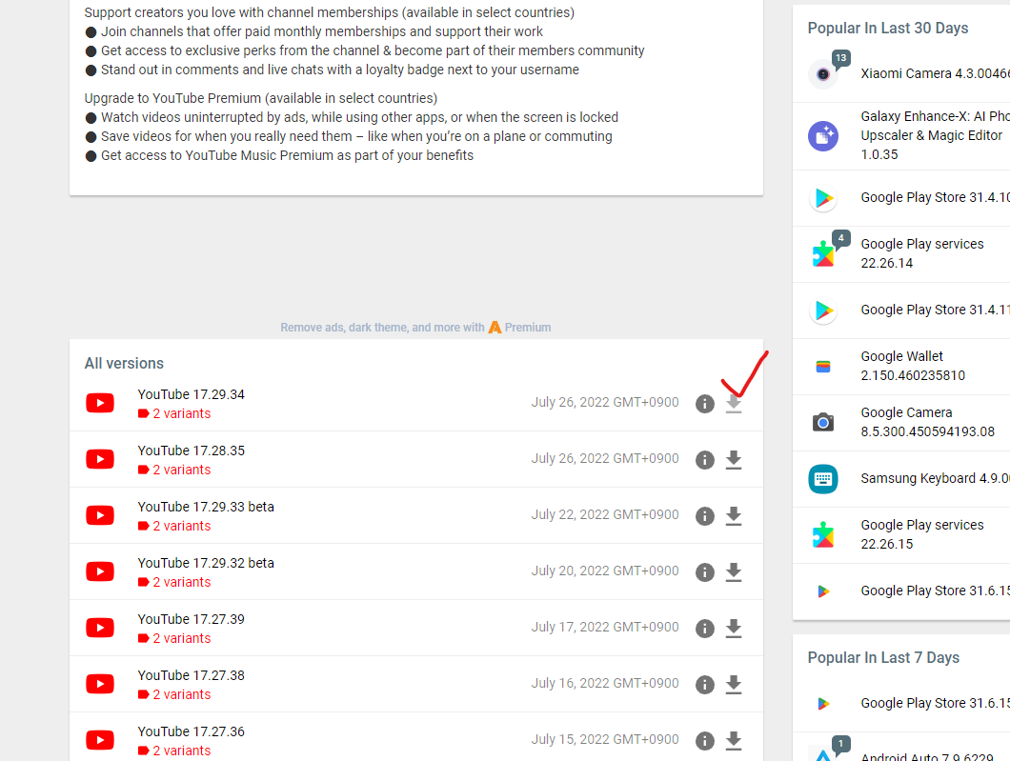1010x761 pixels.
Task: Show 2 variants for YouTube 17.28.35
Action: (174, 470)
